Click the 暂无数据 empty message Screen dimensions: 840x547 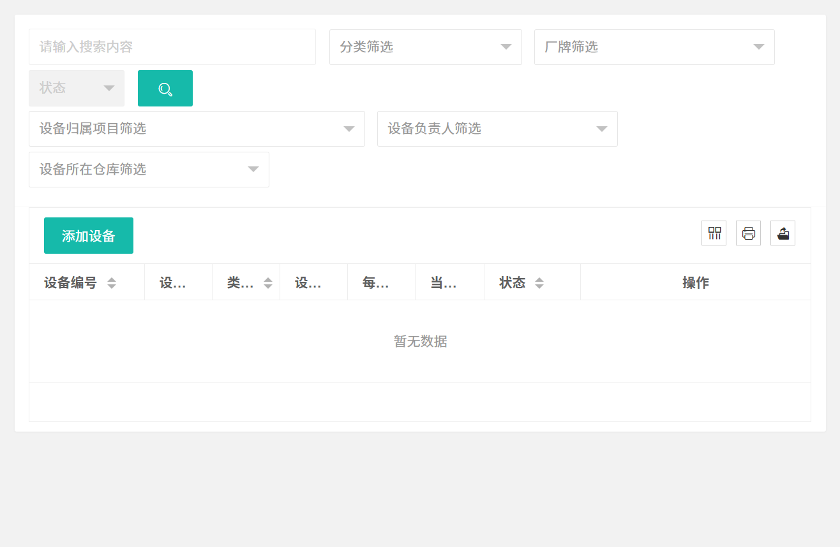[421, 342]
